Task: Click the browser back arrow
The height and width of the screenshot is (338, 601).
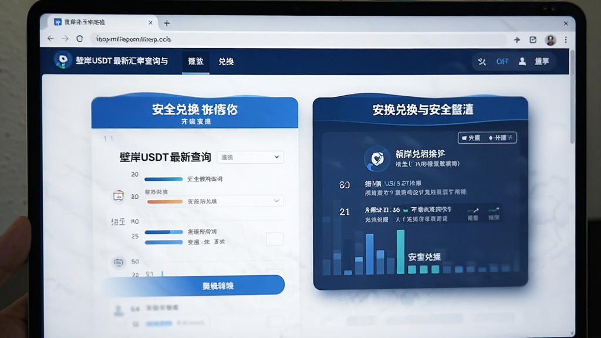Action: point(50,39)
